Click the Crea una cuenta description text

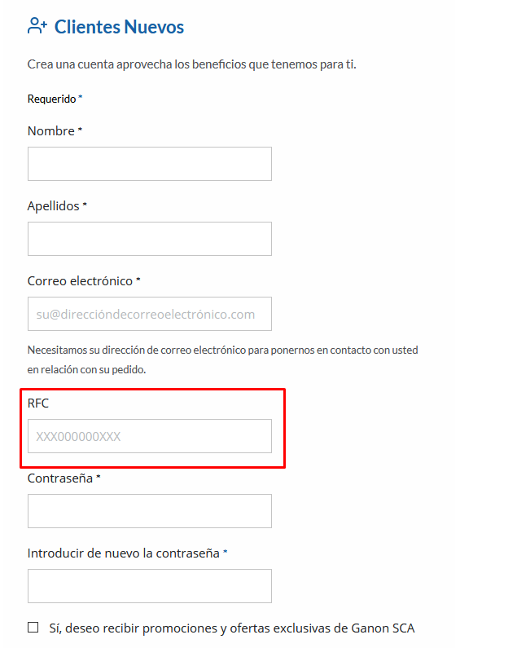[x=191, y=64]
